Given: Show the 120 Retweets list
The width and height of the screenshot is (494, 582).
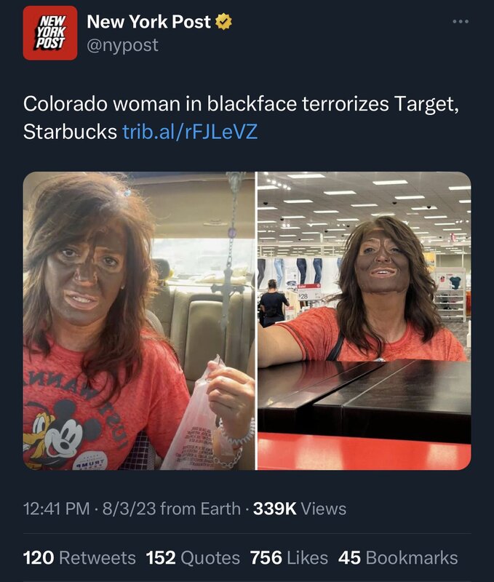Looking at the screenshot, I should [x=79, y=558].
